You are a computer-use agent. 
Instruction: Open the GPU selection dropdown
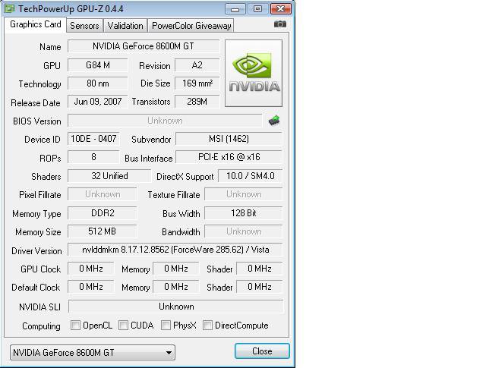point(93,353)
